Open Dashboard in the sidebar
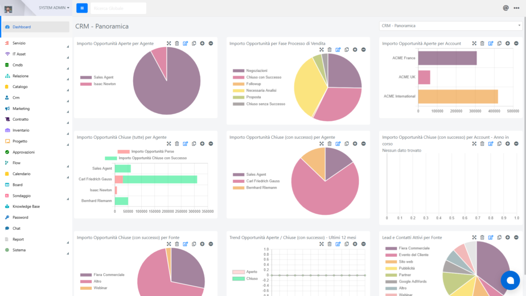526x296 pixels. click(36, 27)
